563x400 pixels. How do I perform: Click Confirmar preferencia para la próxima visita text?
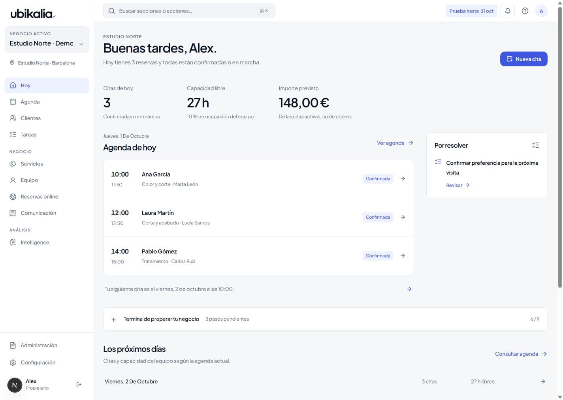tap(492, 168)
